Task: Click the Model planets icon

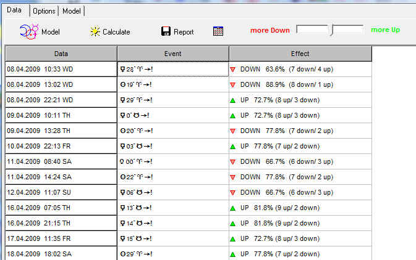Action: click(x=29, y=31)
